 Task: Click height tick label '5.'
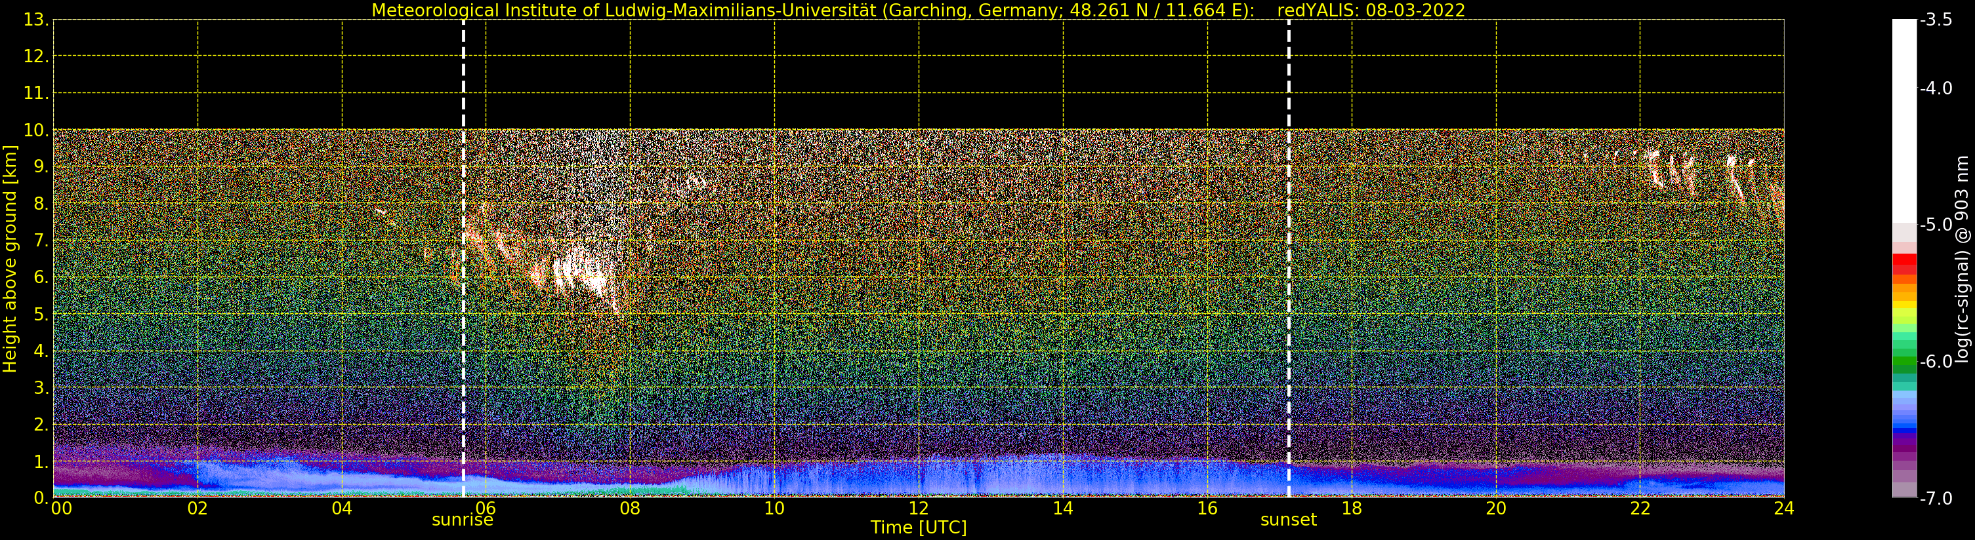pos(41,314)
